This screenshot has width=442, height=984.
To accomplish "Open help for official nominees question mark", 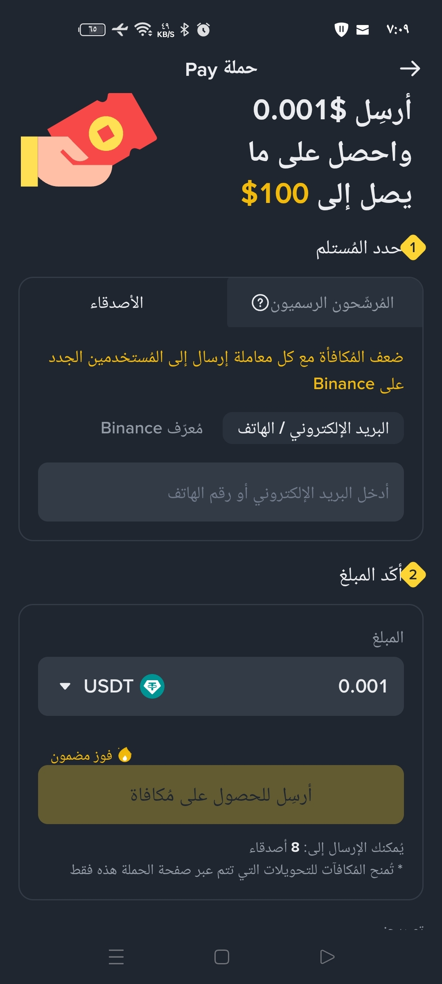I will point(260,303).
